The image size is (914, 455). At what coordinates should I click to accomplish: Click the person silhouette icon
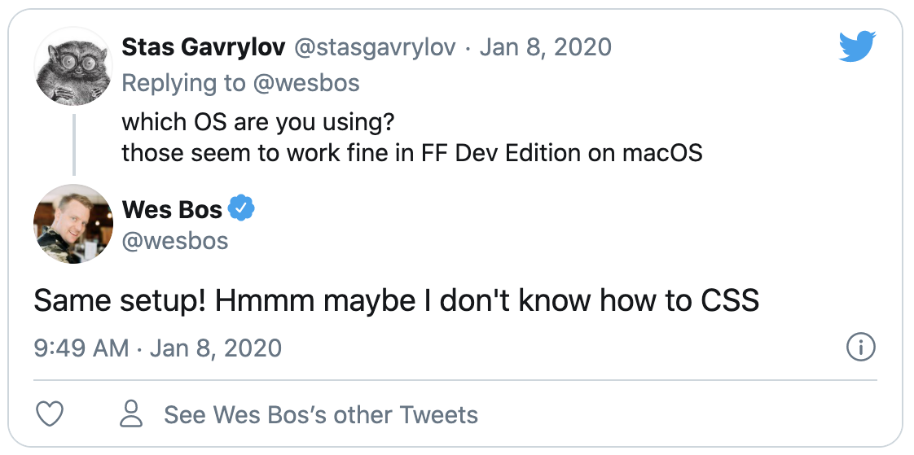131,414
